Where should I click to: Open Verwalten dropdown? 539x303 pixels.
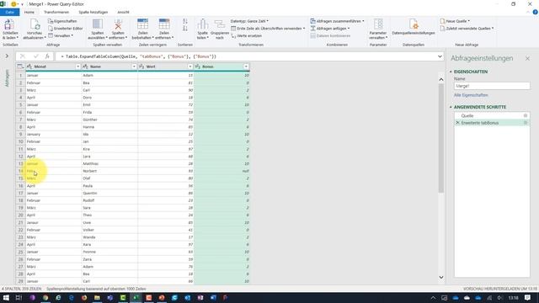click(x=61, y=35)
